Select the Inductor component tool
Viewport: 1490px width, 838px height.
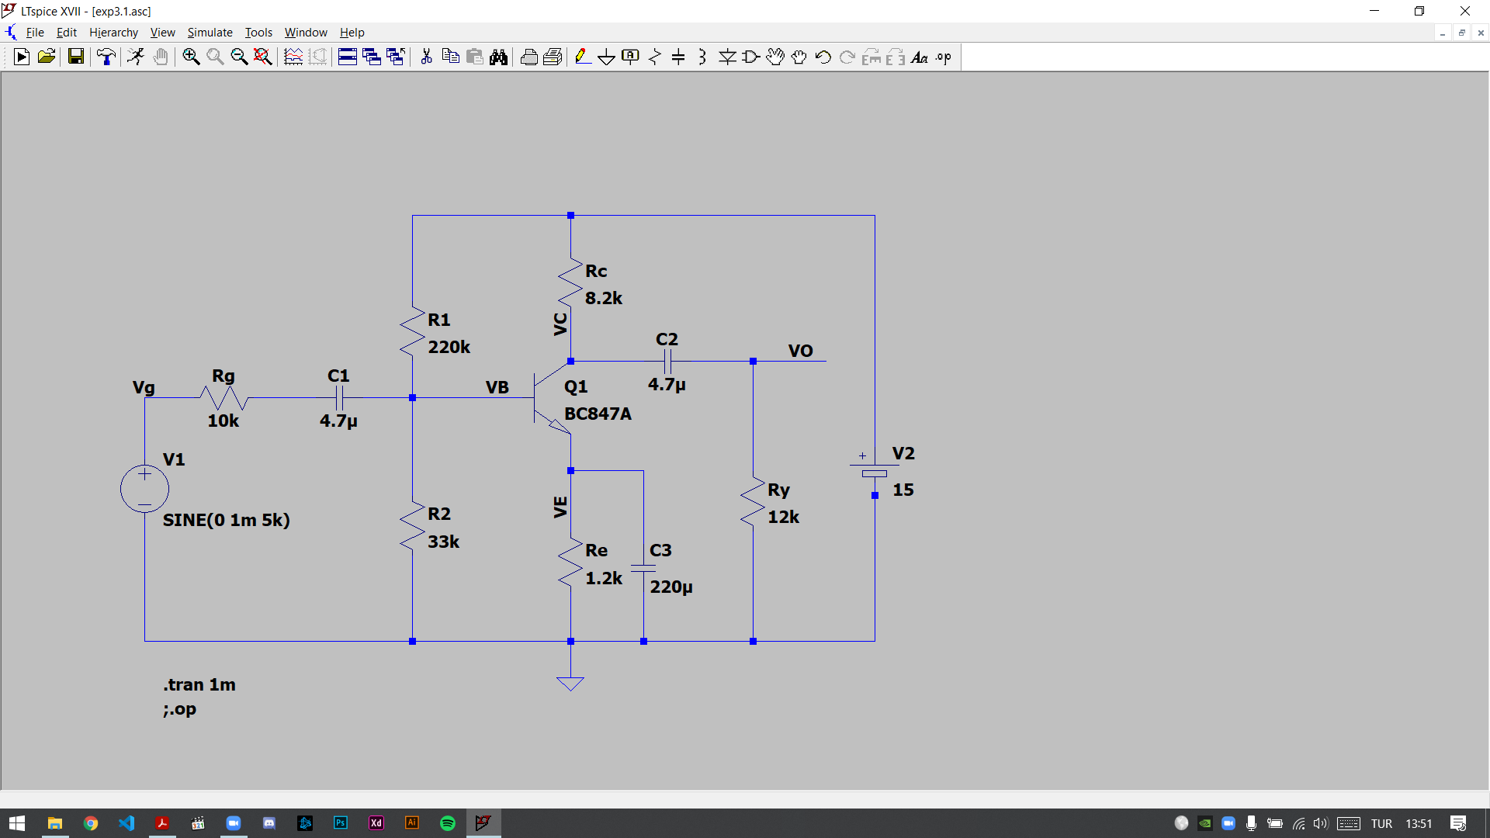[702, 57]
